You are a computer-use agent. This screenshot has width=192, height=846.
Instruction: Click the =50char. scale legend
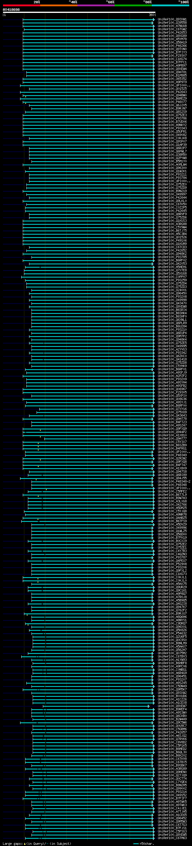pos(144,843)
